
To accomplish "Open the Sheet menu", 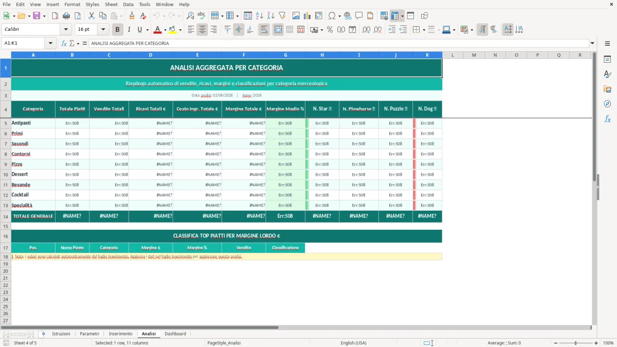I will click(x=111, y=4).
